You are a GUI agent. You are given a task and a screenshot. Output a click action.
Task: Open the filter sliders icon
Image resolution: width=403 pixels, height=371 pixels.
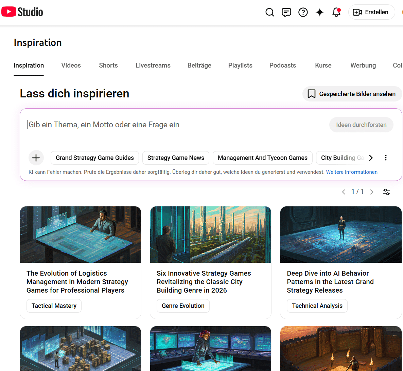coord(386,192)
